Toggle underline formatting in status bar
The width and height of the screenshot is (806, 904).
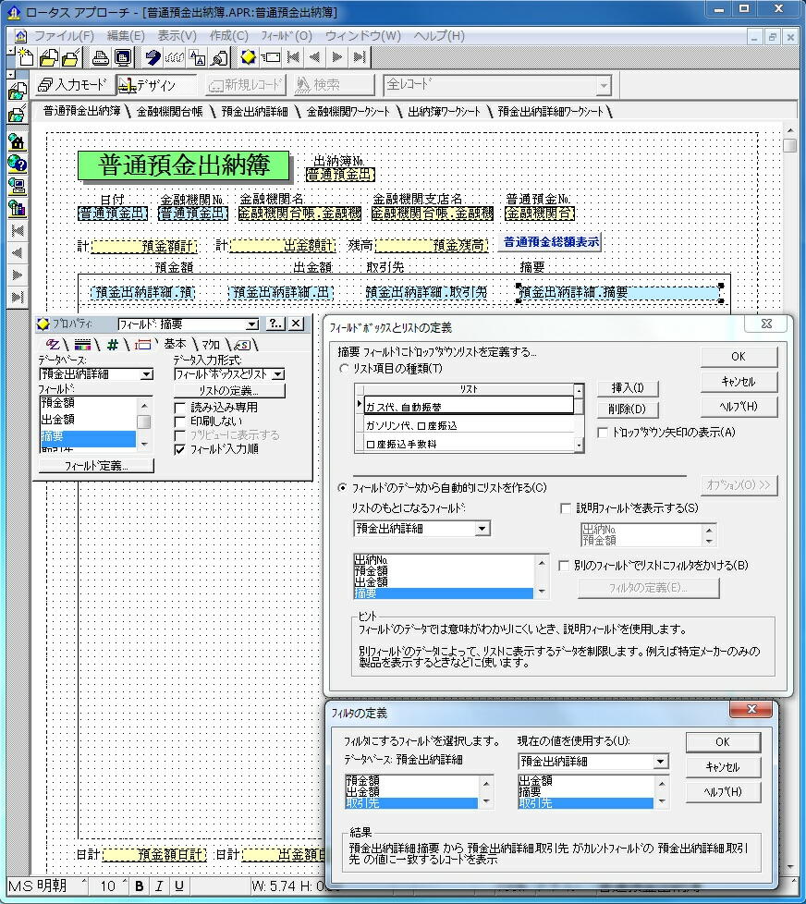coord(179,886)
